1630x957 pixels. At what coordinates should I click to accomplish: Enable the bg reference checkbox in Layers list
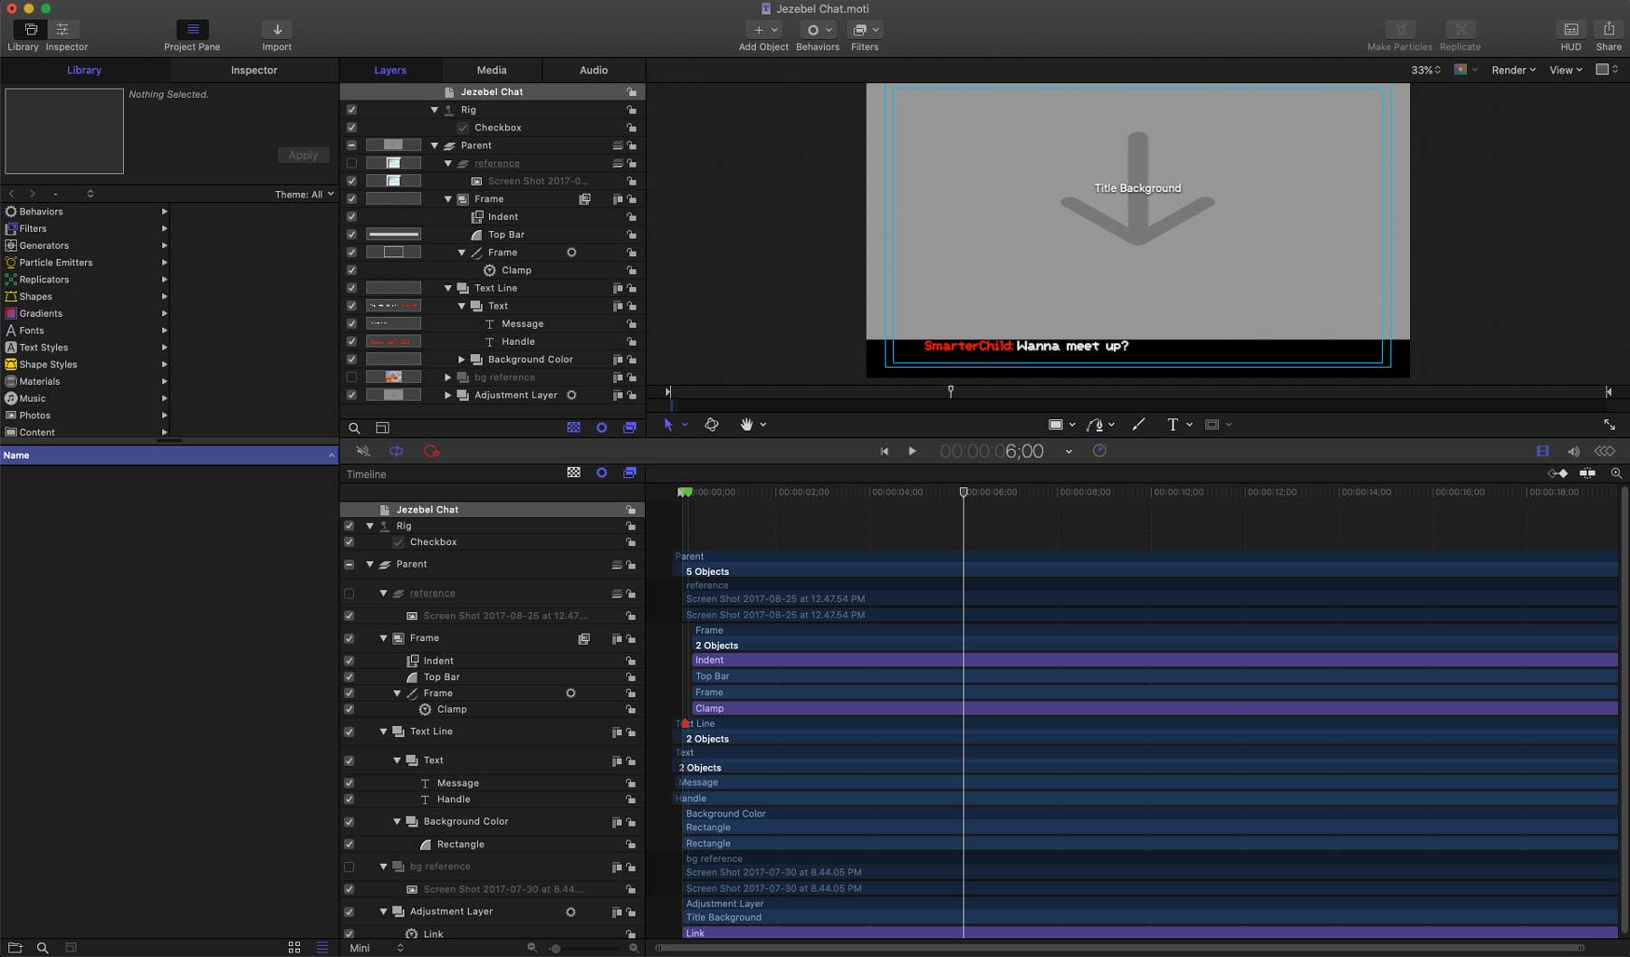click(x=351, y=378)
